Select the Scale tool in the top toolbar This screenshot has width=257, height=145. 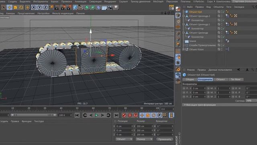(x=15, y=7)
